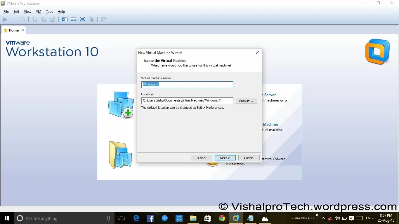The image size is (399, 224).
Task: Open Google Chrome from the taskbar
Action: click(222, 218)
